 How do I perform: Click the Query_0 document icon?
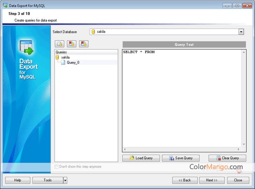tap(63, 62)
